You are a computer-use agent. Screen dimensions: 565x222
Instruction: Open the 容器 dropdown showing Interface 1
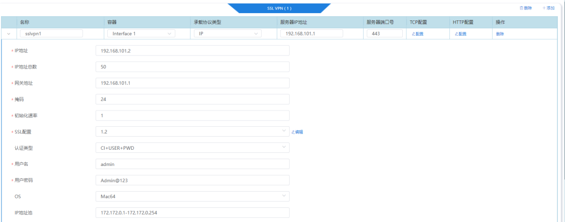(140, 34)
